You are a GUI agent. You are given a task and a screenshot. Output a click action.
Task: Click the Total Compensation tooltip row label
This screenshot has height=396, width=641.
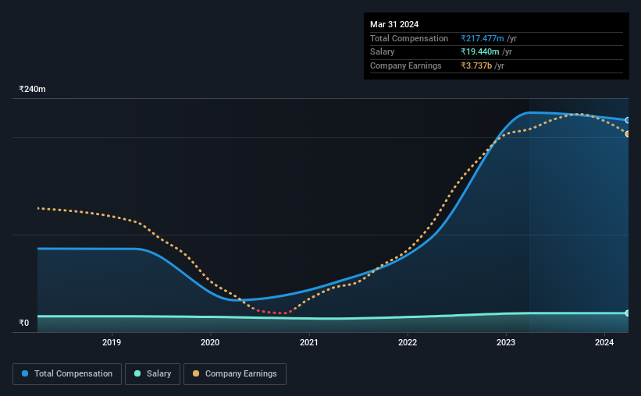tap(409, 38)
